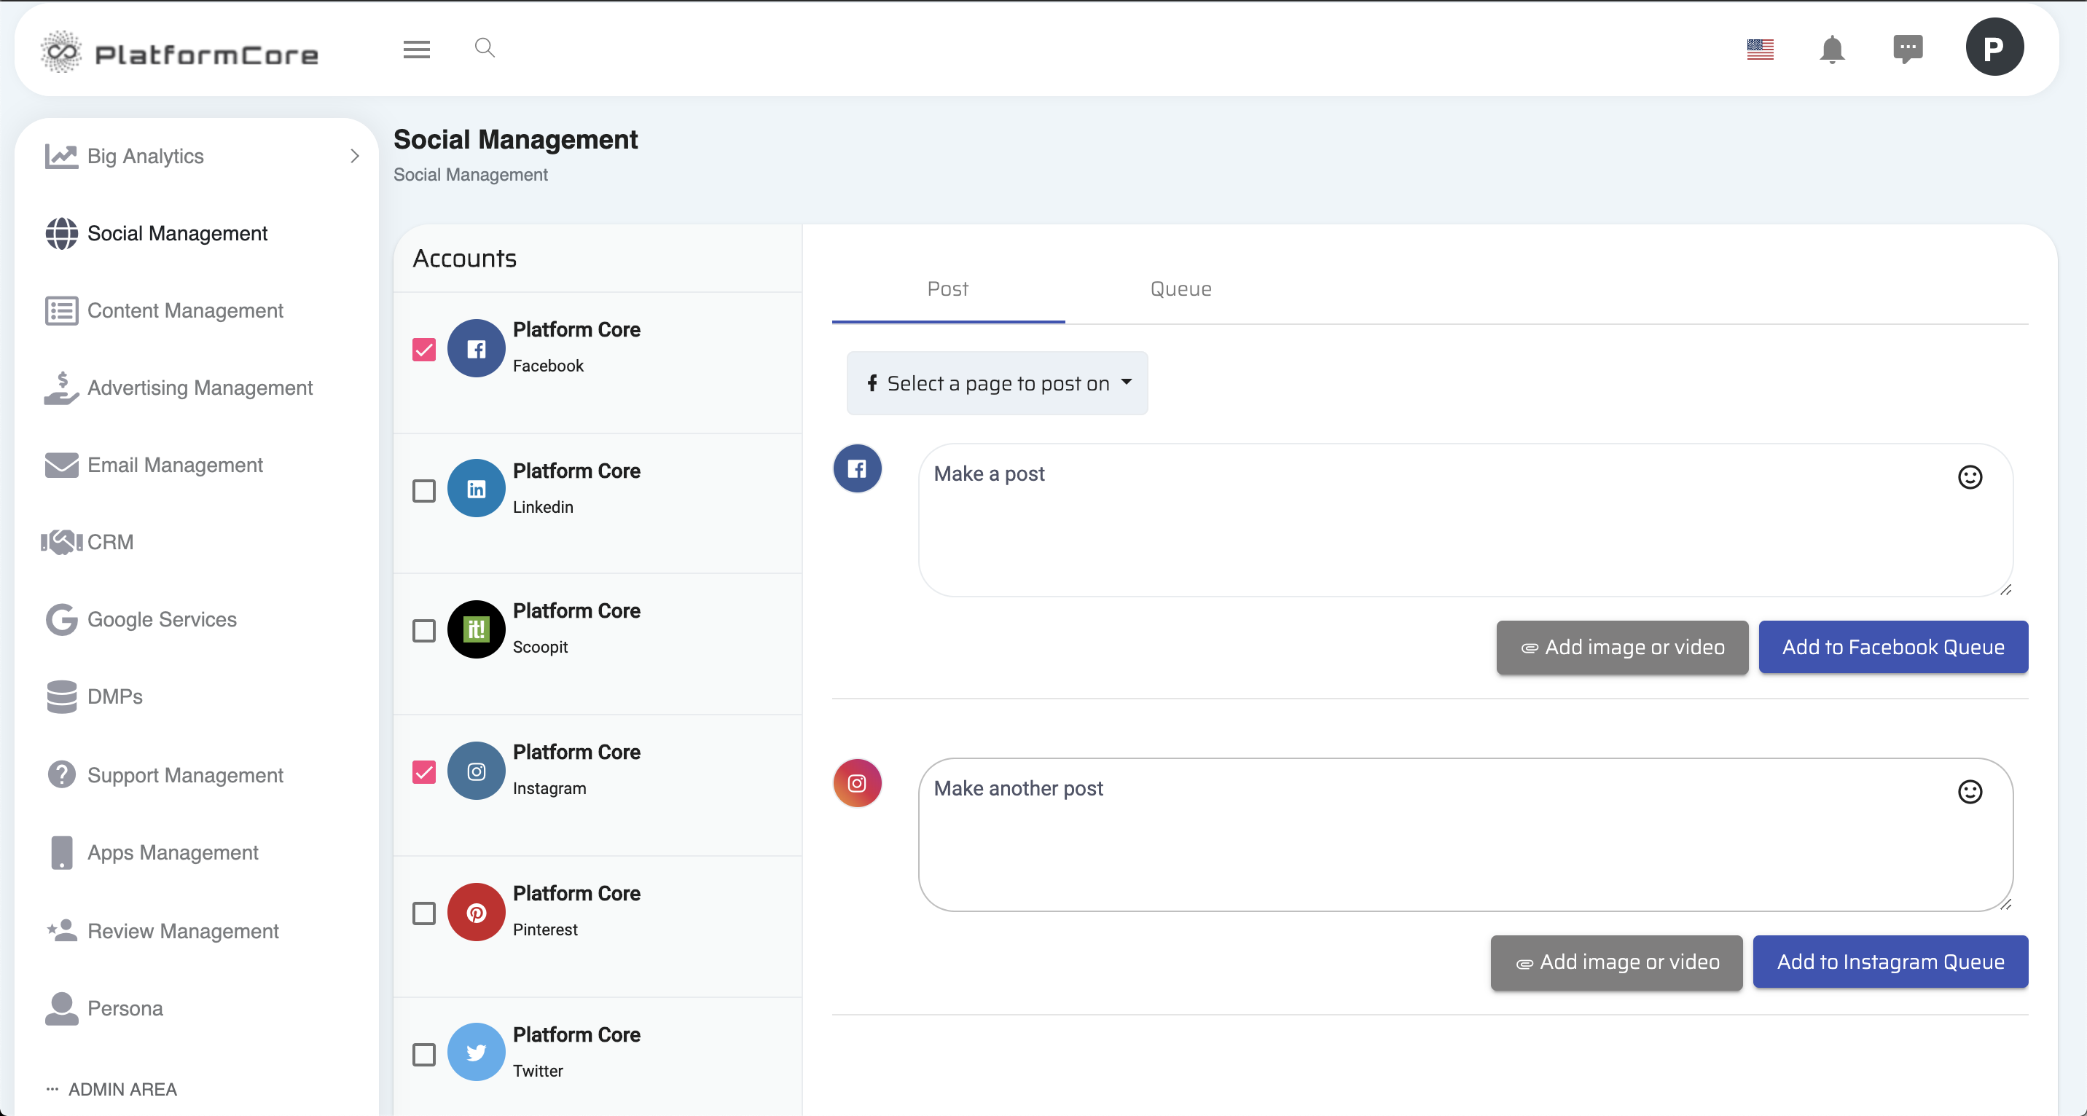Click Add to Facebook Queue button
Viewport: 2087px width, 1116px height.
(x=1892, y=647)
